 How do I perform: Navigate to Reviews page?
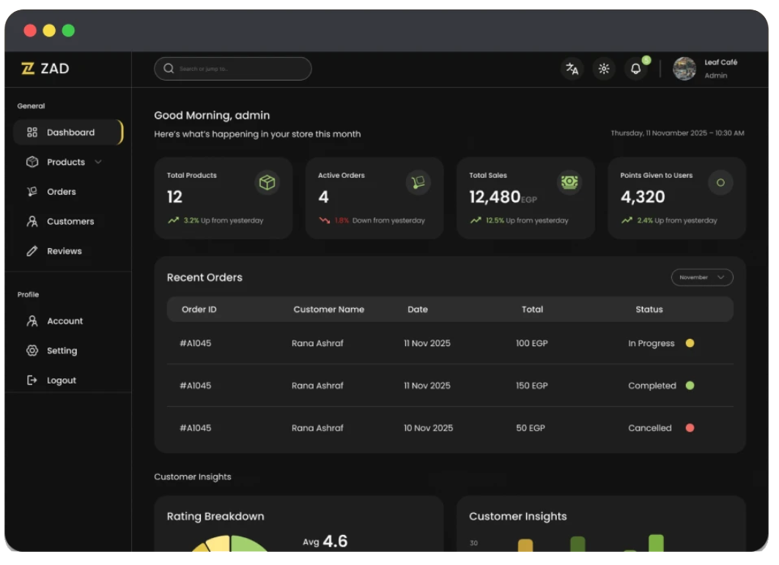[x=64, y=251]
